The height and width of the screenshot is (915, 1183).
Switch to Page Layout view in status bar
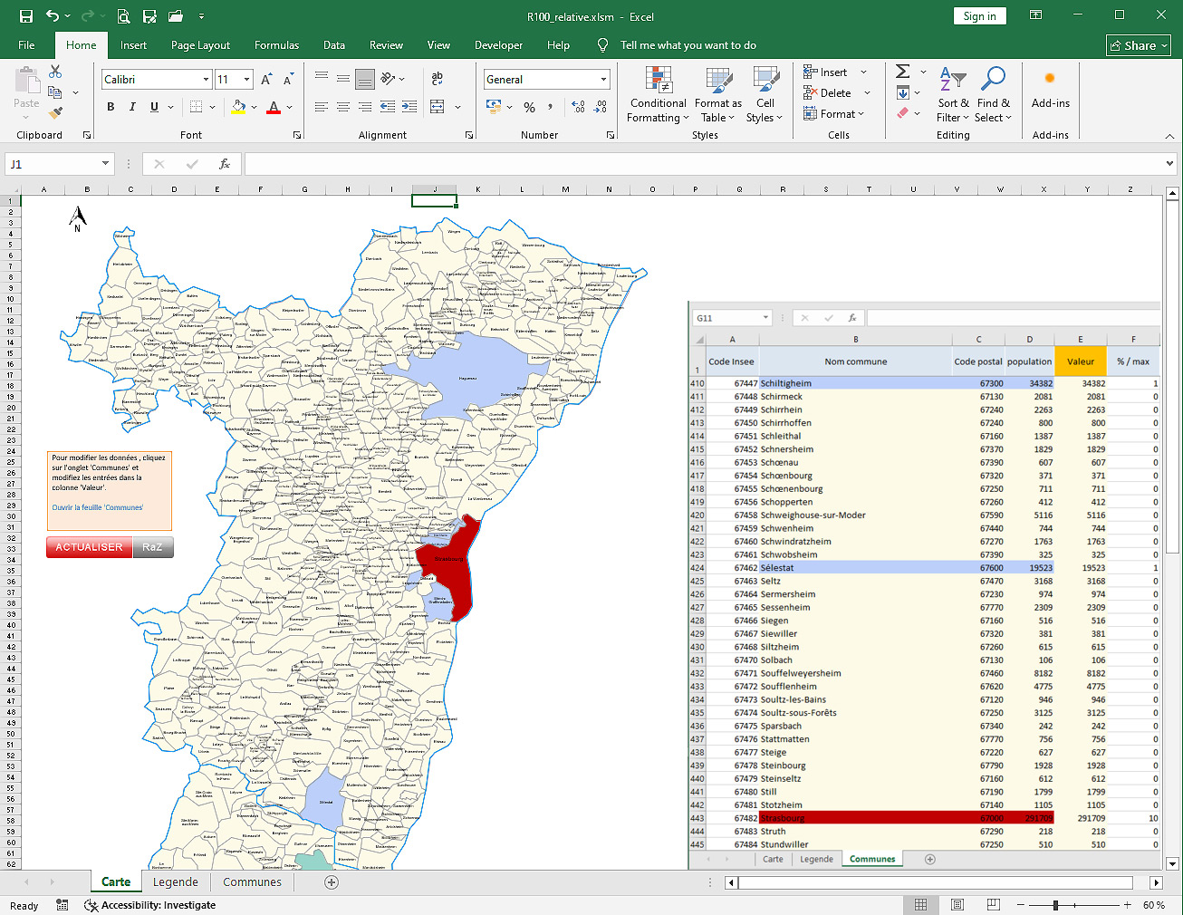click(957, 905)
